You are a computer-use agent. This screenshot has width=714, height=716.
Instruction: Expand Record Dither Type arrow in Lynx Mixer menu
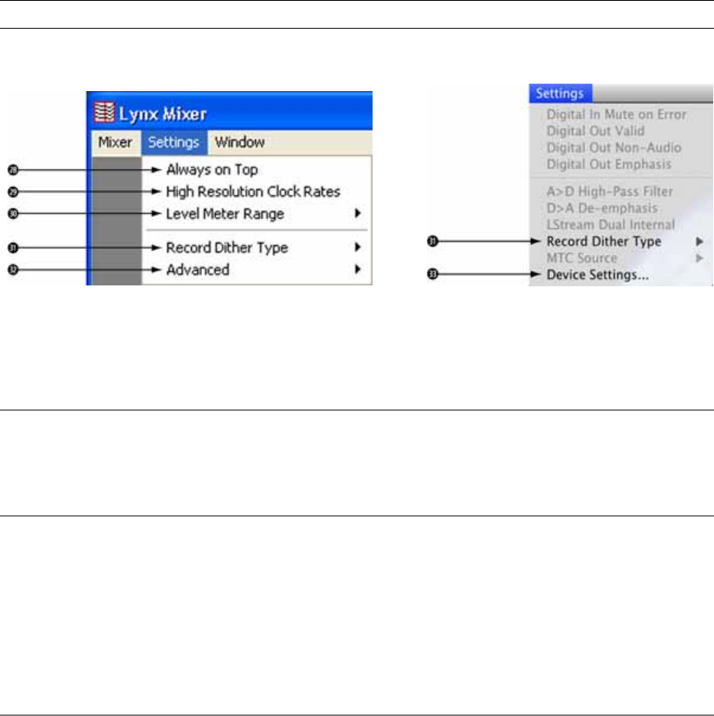click(x=358, y=247)
